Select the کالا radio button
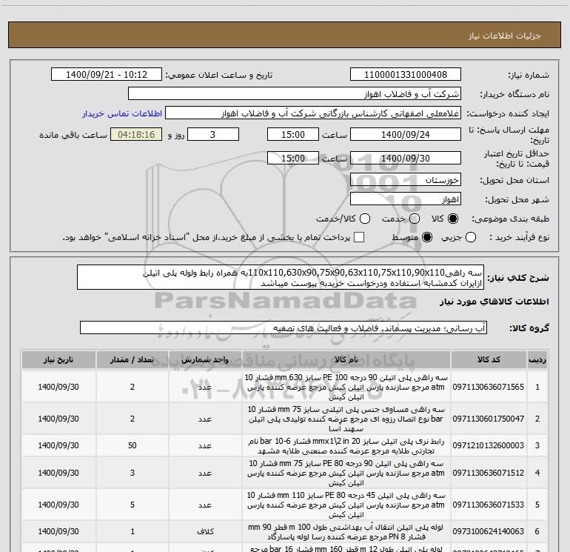 pyautogui.click(x=453, y=219)
